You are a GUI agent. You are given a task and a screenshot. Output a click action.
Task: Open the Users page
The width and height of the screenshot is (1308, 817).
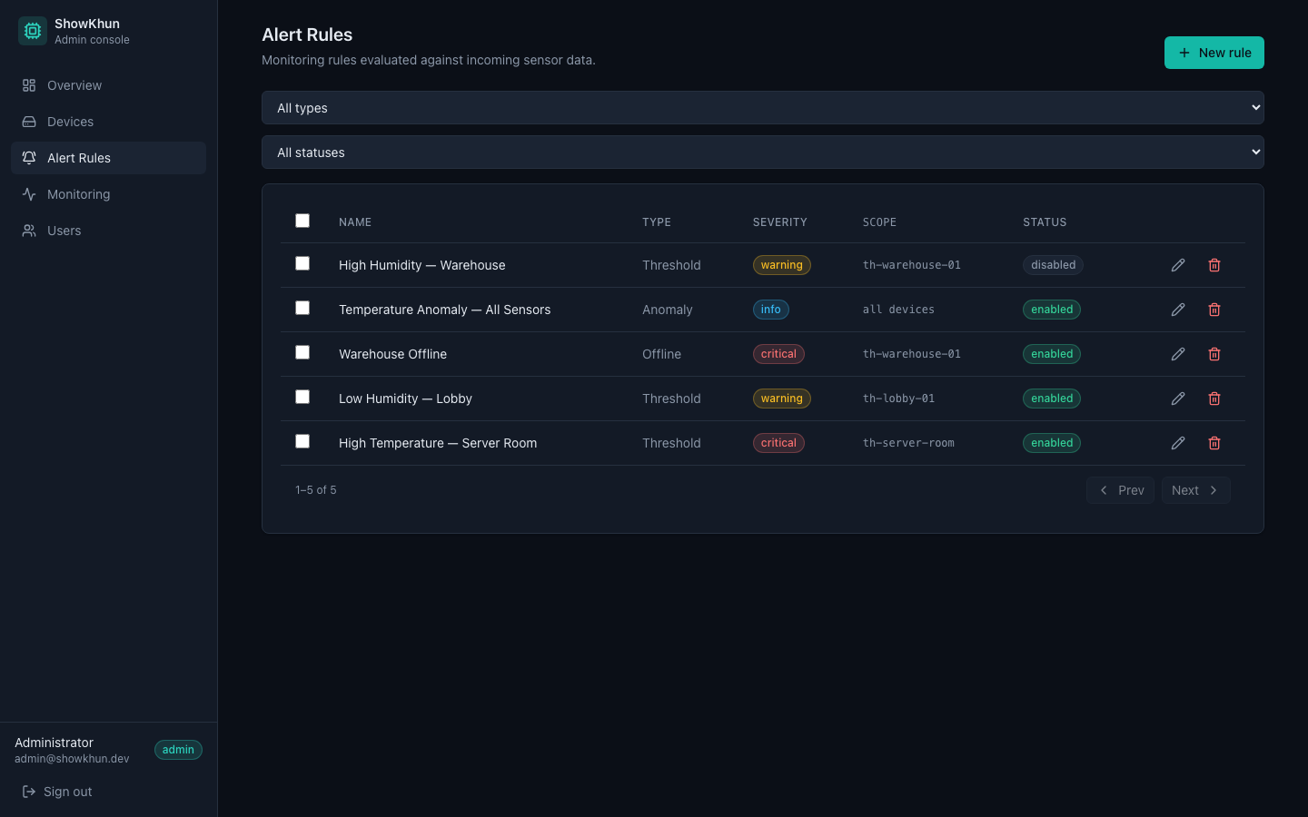108,231
